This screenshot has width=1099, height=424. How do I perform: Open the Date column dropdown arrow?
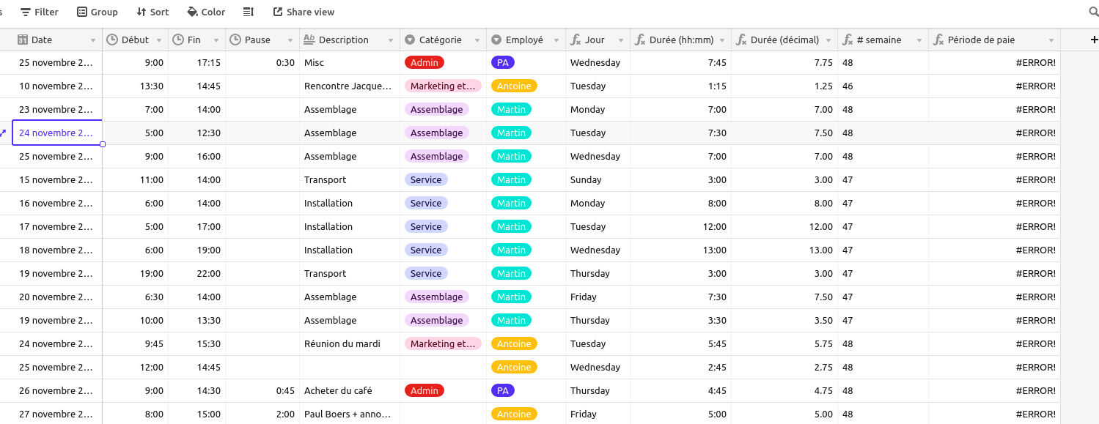(93, 40)
